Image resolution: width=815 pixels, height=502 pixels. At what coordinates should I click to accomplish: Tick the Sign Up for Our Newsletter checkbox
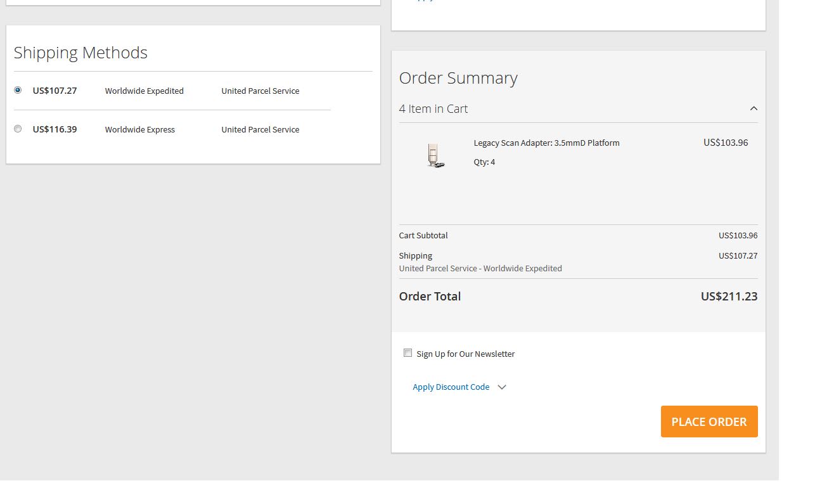[408, 353]
